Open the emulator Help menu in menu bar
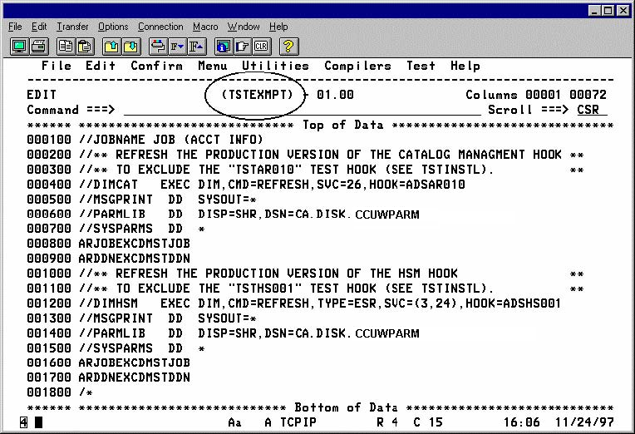The image size is (635, 434). 278,27
